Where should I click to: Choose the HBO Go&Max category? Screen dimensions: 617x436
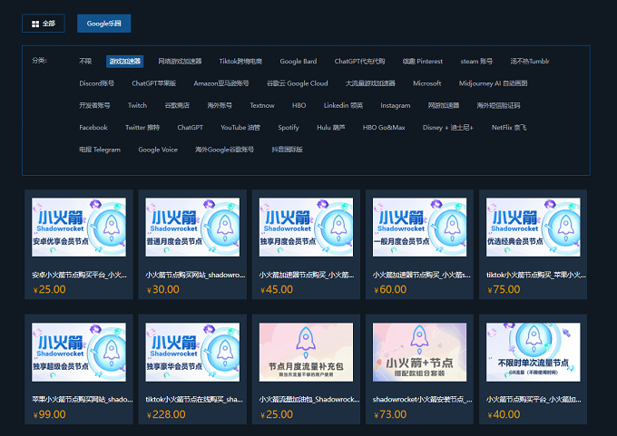pyautogui.click(x=384, y=128)
